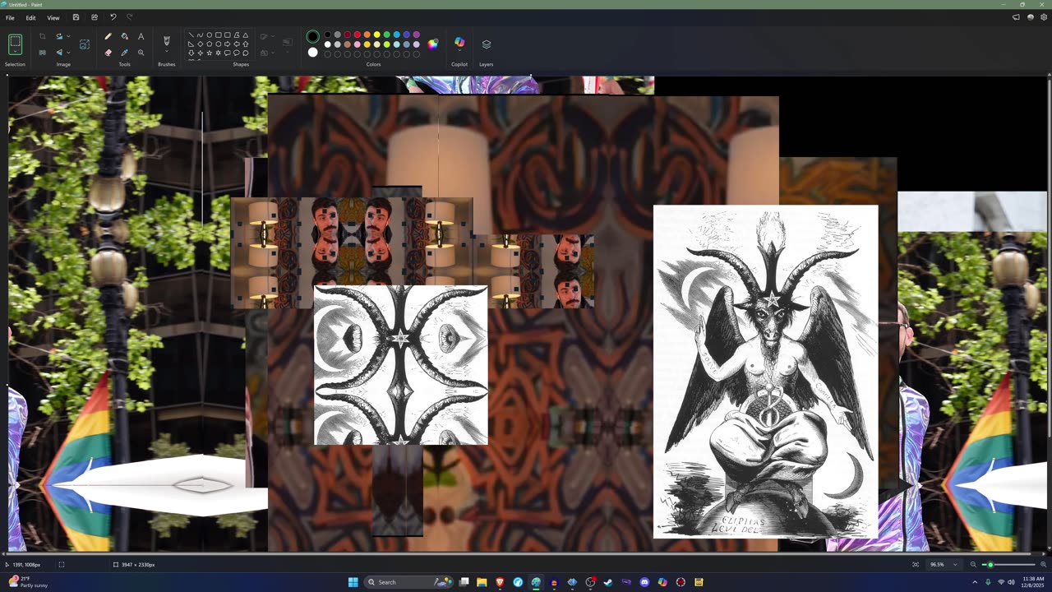The height and width of the screenshot is (592, 1052).
Task: Pick the orange color swatch
Action: click(x=367, y=35)
